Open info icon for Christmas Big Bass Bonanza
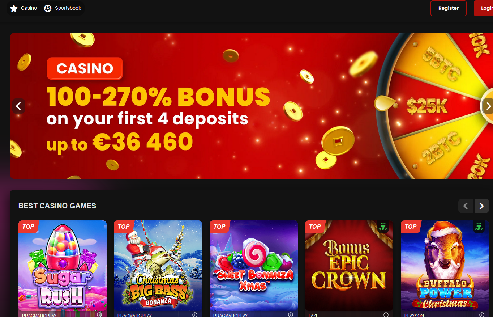This screenshot has width=493, height=317. pyautogui.click(x=194, y=315)
